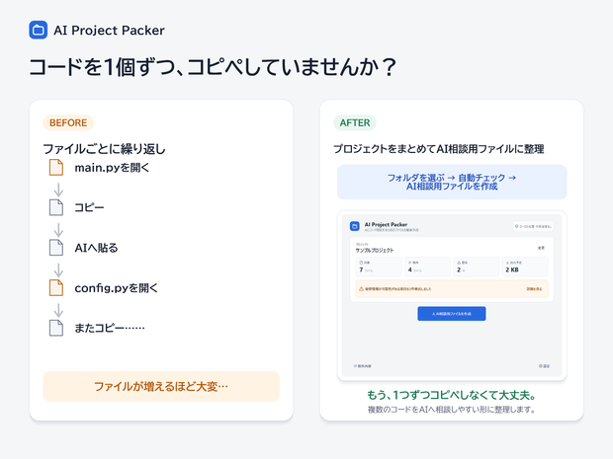Open 設定 at the preview bottom right
The height and width of the screenshot is (459, 613).
[544, 366]
